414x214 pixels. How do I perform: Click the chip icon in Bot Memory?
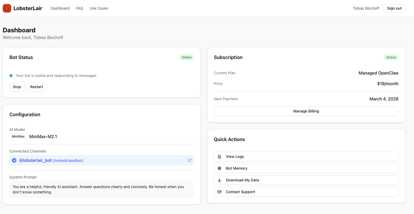click(x=219, y=168)
